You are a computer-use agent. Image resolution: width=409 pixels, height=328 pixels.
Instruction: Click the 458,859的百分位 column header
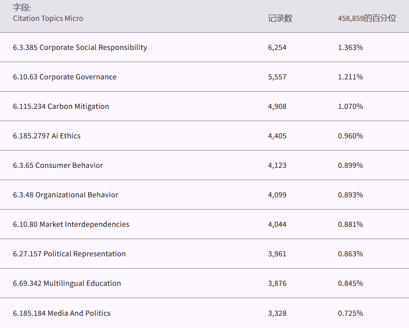tap(367, 18)
